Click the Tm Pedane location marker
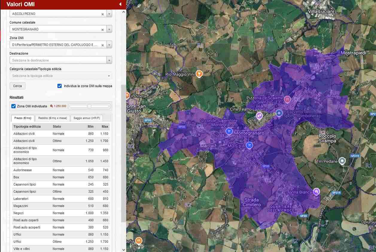The width and height of the screenshot is (376, 252). pyautogui.click(x=342, y=161)
